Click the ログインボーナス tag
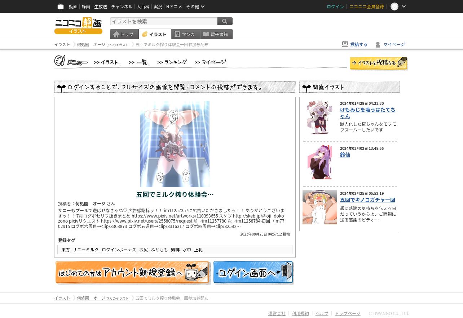The height and width of the screenshot is (318, 463). click(119, 250)
